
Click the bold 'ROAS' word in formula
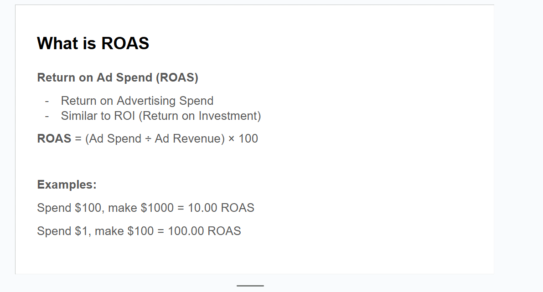[x=54, y=138]
